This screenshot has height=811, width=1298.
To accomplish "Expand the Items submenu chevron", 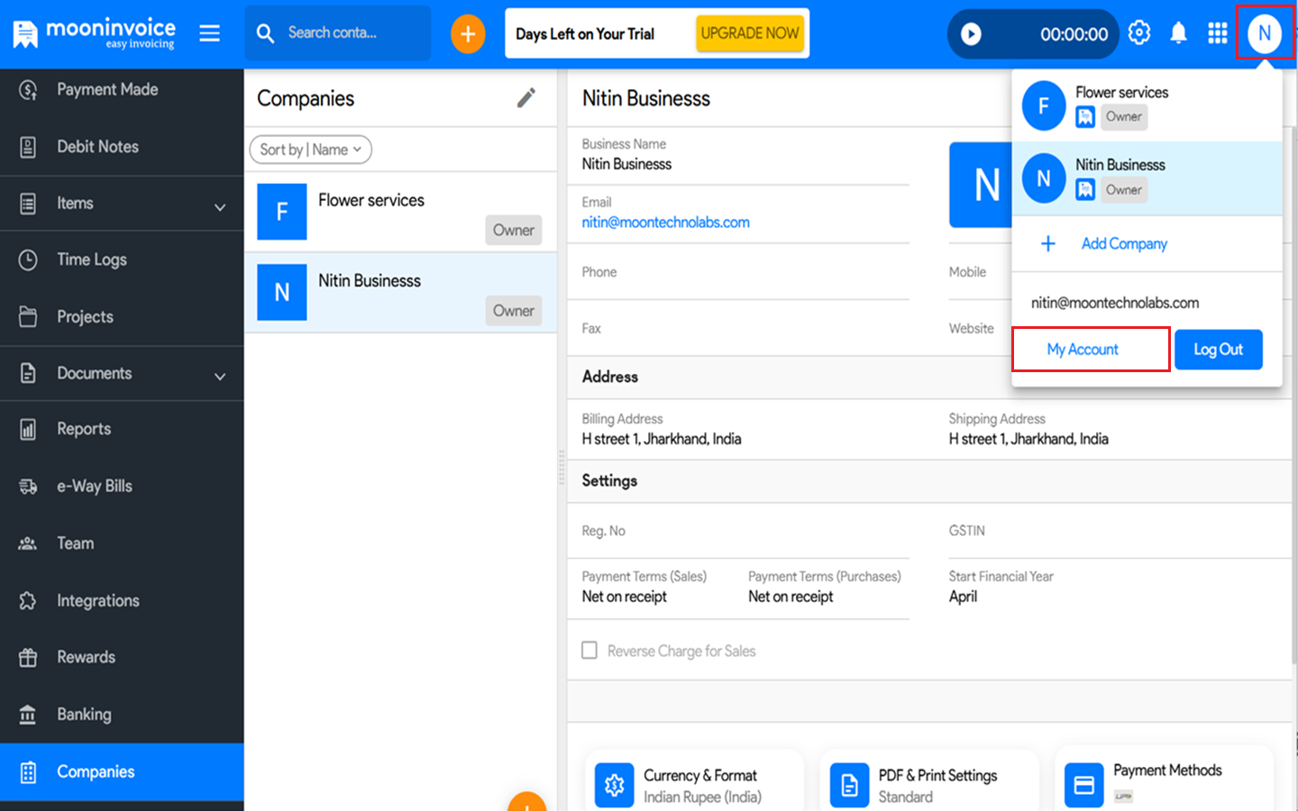I will click(220, 206).
